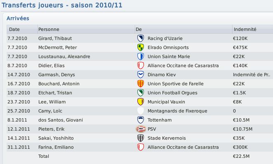The height and width of the screenshot is (164, 273).
Task: Click the Tottenham club crest
Action: (x=141, y=120)
